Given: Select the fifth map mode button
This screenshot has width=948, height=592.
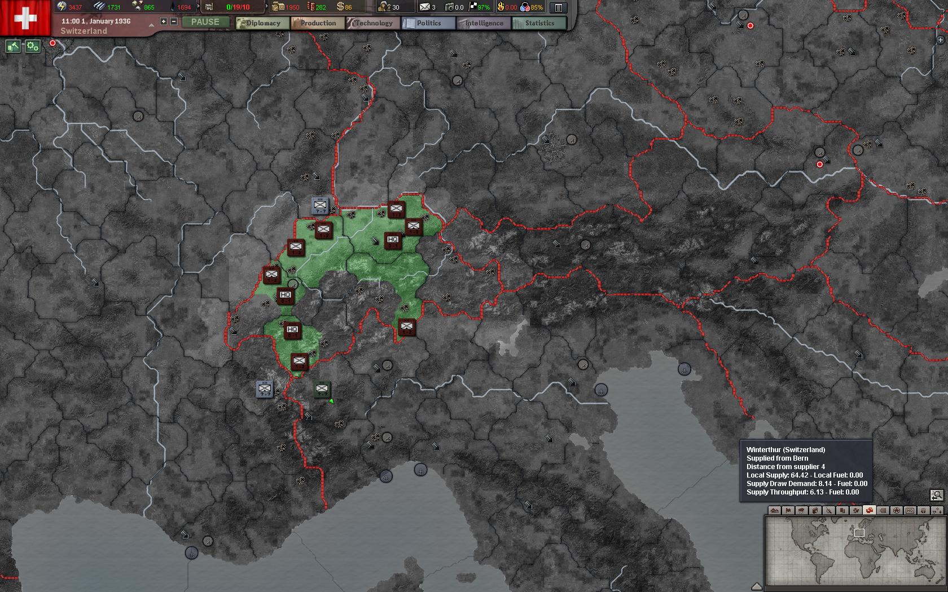Looking at the screenshot, I should pyautogui.click(x=829, y=510).
